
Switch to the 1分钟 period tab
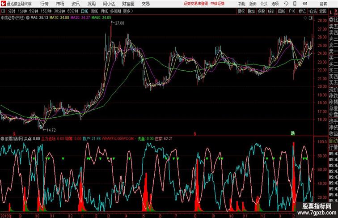click(x=22, y=11)
